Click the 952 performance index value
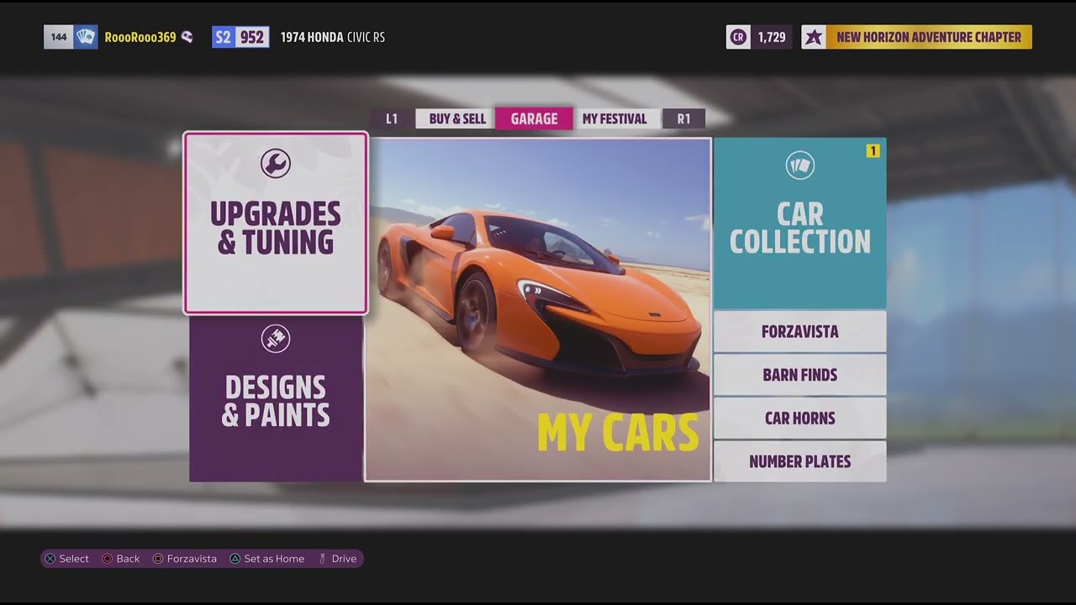The height and width of the screenshot is (605, 1076). click(x=252, y=37)
